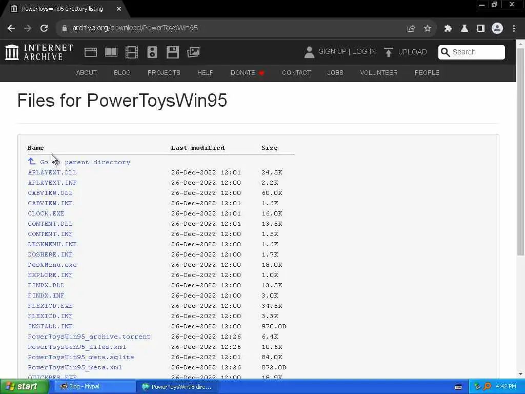Open CABVIEW.INF file link
Screen dimensions: 525x394
click(50, 203)
